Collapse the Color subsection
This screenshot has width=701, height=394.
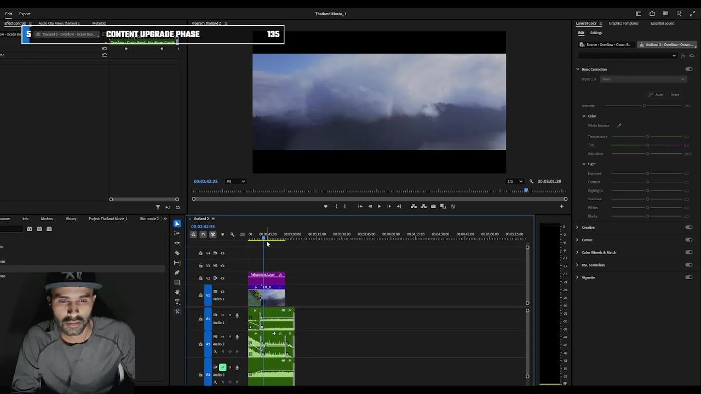584,116
